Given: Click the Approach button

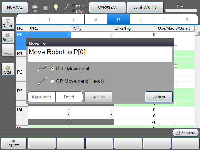Looking at the screenshot, I should 41,97.
